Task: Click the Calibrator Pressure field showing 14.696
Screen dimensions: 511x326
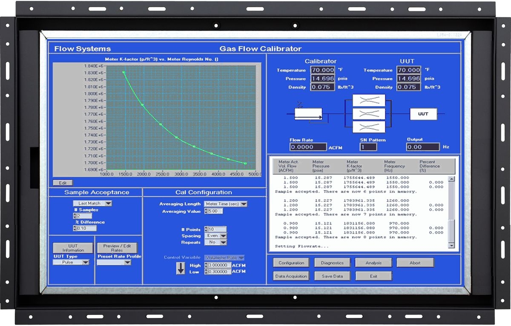Action: [x=323, y=78]
